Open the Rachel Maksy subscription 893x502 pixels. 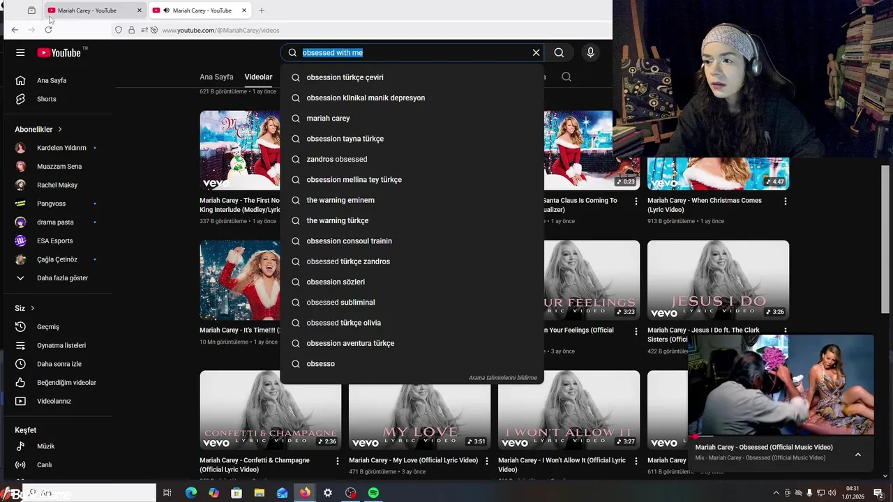click(x=58, y=185)
